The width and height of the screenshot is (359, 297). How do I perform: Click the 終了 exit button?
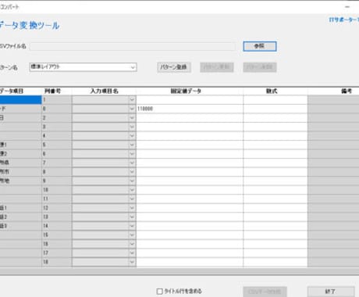pos(331,292)
